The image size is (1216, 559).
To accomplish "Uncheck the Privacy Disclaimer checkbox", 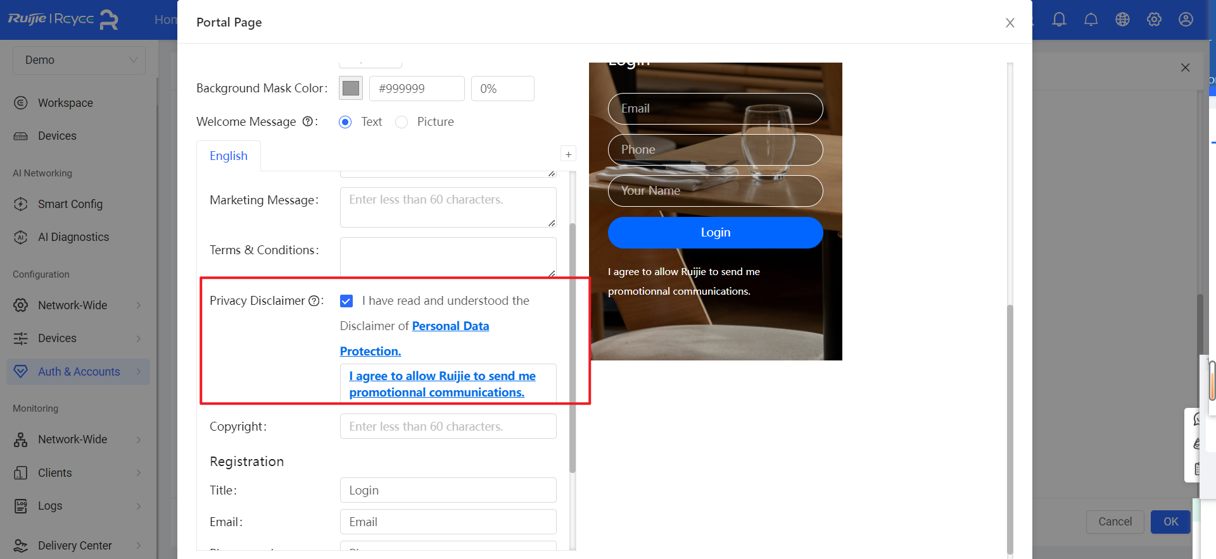I will coord(346,301).
